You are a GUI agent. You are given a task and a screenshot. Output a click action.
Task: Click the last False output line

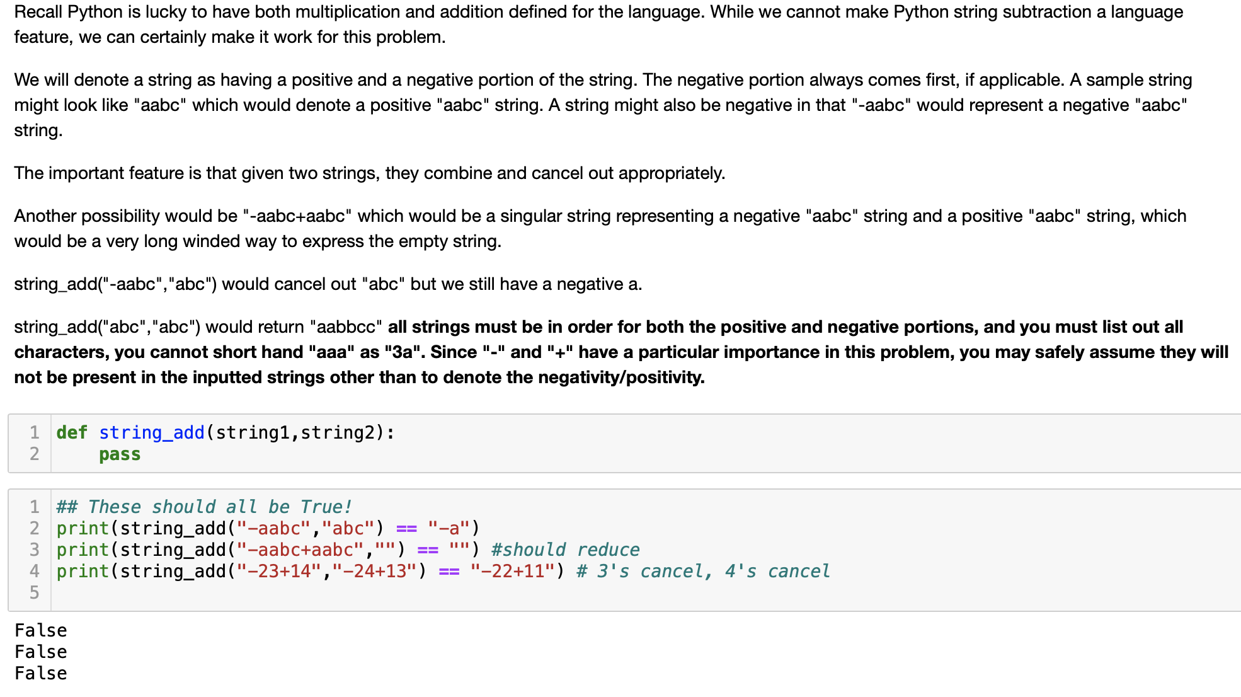pos(41,673)
